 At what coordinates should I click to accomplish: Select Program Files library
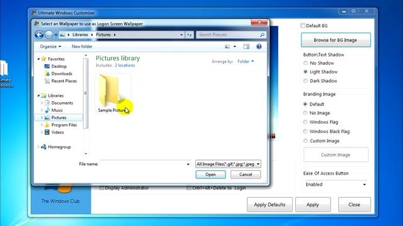click(64, 125)
